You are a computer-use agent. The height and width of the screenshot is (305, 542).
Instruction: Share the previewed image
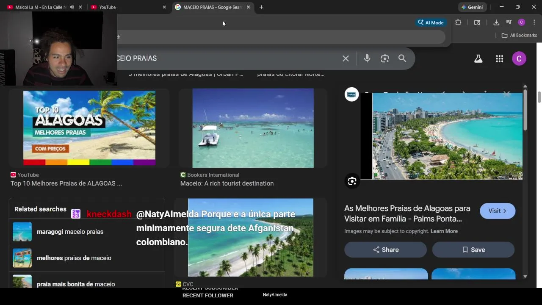pos(385,250)
